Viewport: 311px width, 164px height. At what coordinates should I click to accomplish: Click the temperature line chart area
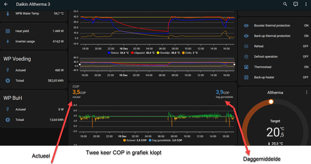point(157,28)
